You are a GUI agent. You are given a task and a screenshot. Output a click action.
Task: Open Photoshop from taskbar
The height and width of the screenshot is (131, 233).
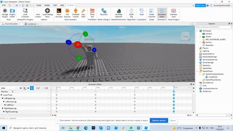(x=93, y=128)
